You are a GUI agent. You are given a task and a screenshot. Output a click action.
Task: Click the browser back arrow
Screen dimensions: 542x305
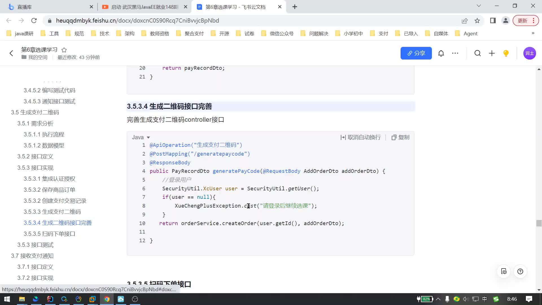tap(9, 21)
